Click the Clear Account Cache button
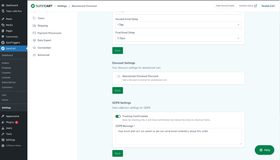 click(225, 6)
